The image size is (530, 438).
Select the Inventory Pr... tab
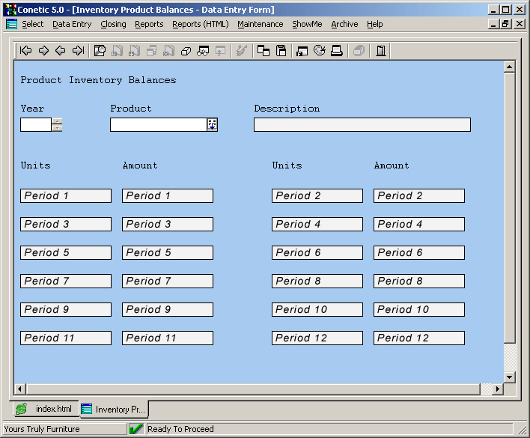pyautogui.click(x=114, y=410)
